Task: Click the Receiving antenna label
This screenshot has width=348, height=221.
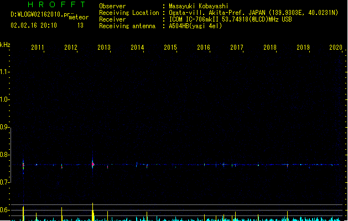Action: pos(127,26)
